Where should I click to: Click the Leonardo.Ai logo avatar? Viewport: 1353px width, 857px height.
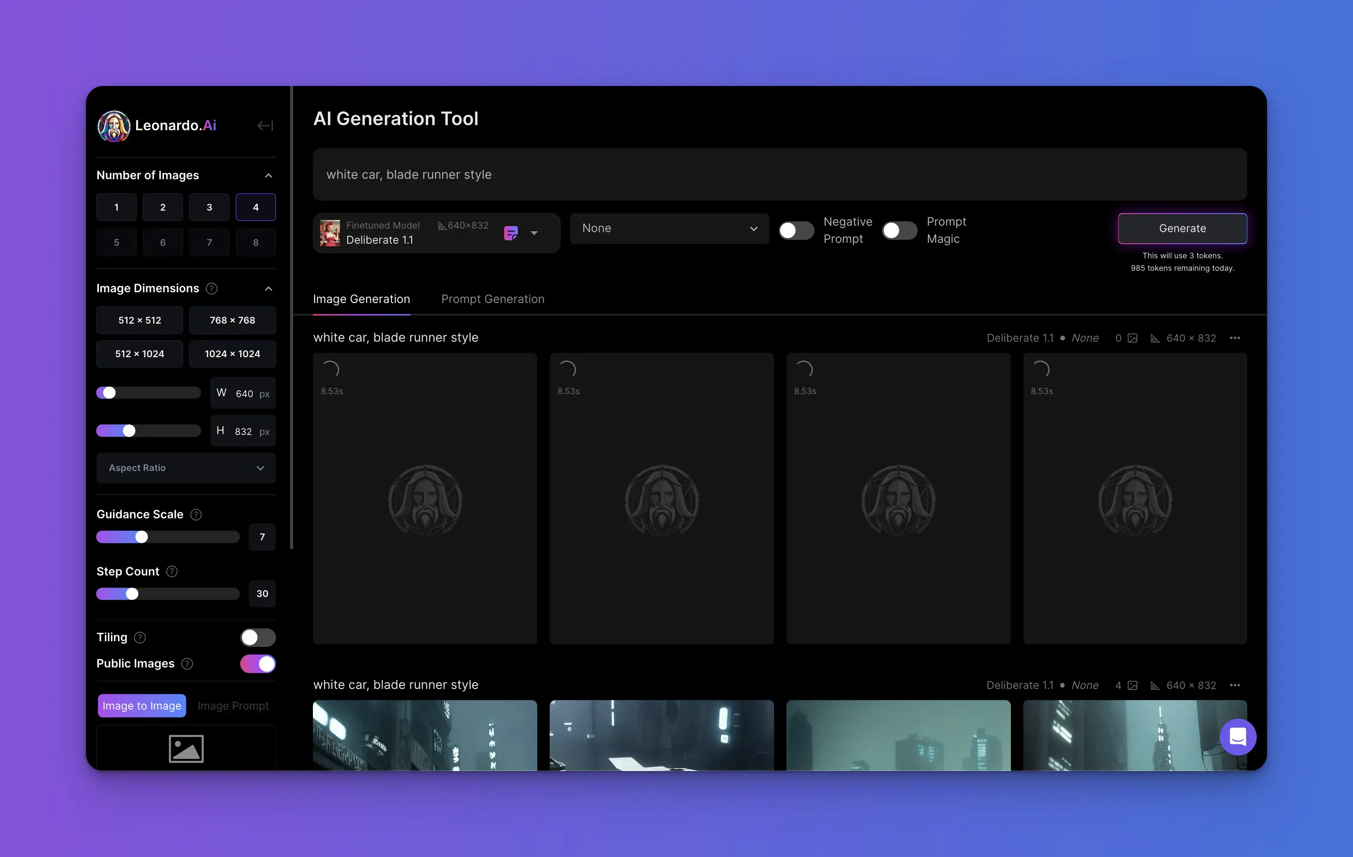click(x=114, y=126)
